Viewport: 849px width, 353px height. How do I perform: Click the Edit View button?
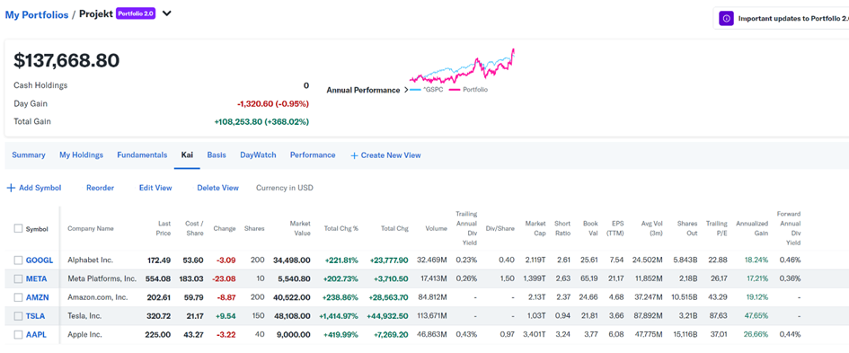155,188
